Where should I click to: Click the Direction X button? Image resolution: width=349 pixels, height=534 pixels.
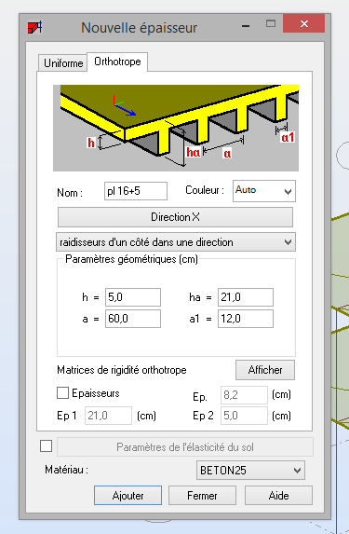pos(175,217)
